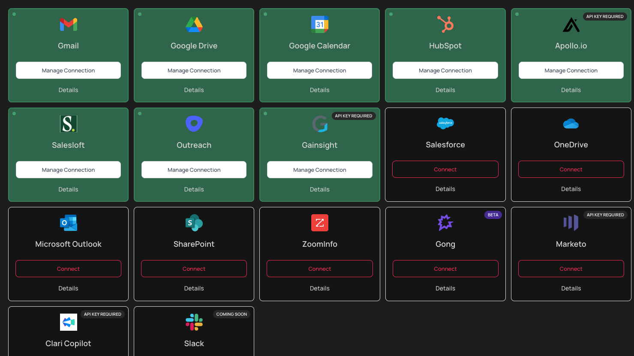This screenshot has width=634, height=356.
Task: Click the Slack logo icon
Action: tap(194, 322)
